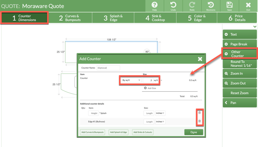Click the 90° angle marker

click(147, 51)
